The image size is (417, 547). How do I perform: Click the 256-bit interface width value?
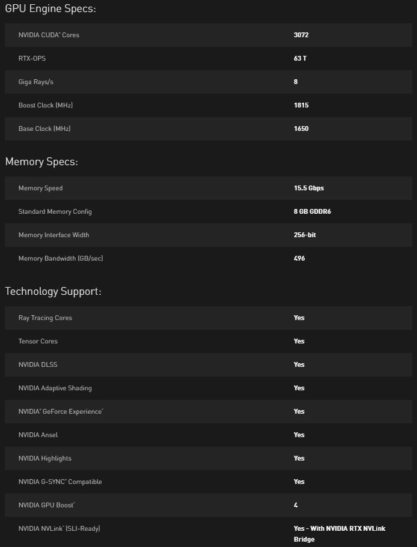click(x=305, y=235)
